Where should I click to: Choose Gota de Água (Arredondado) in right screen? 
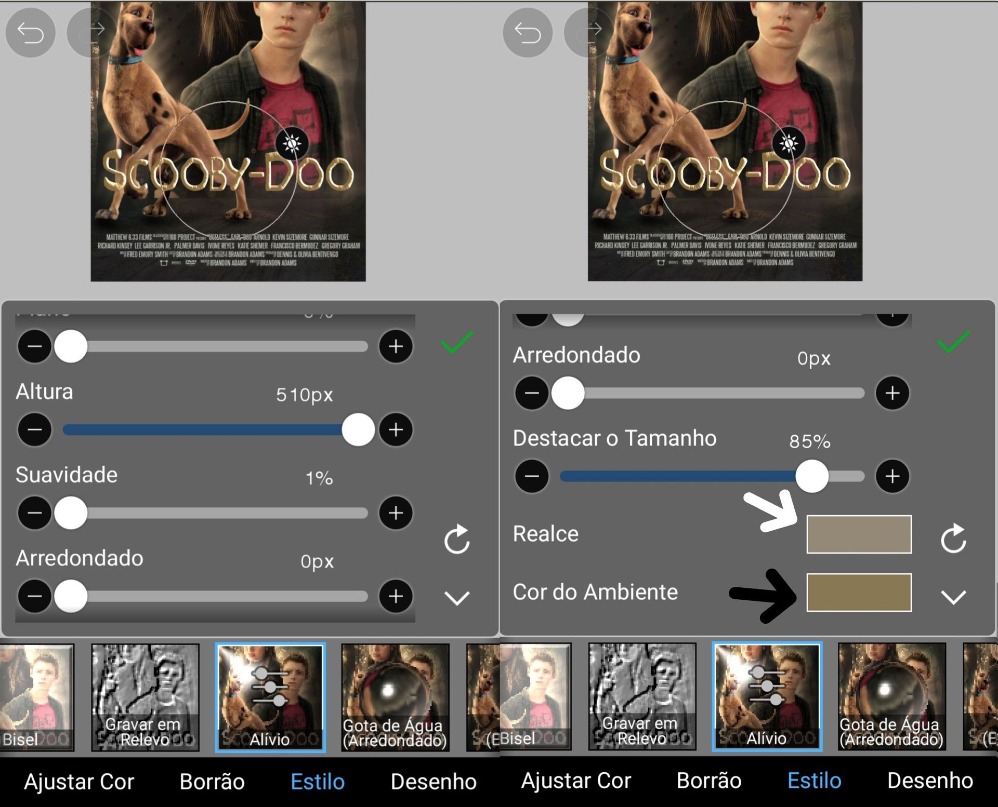[x=892, y=696]
